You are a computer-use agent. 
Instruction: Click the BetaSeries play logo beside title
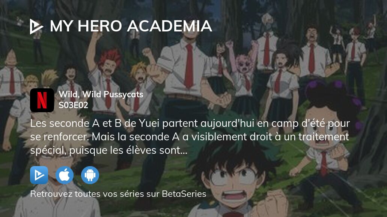click(x=36, y=26)
